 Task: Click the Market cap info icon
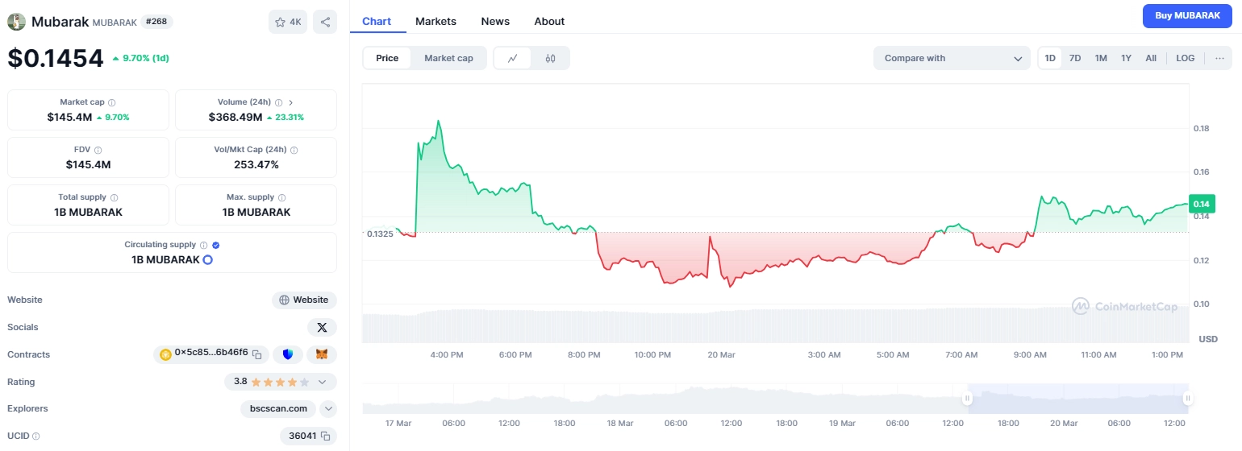coord(112,102)
